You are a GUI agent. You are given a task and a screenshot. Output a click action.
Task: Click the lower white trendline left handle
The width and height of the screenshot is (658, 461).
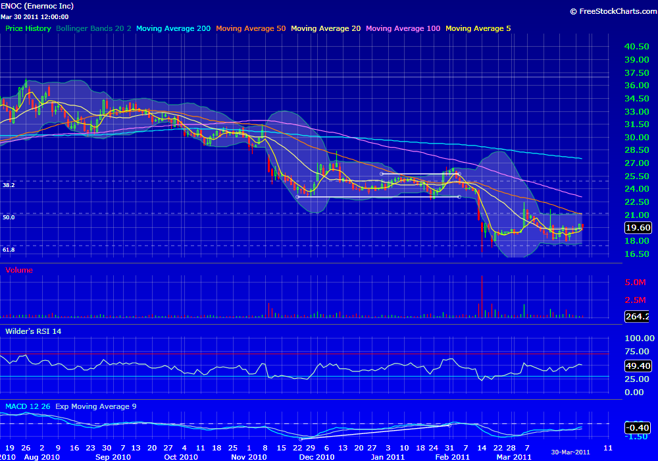pos(297,197)
